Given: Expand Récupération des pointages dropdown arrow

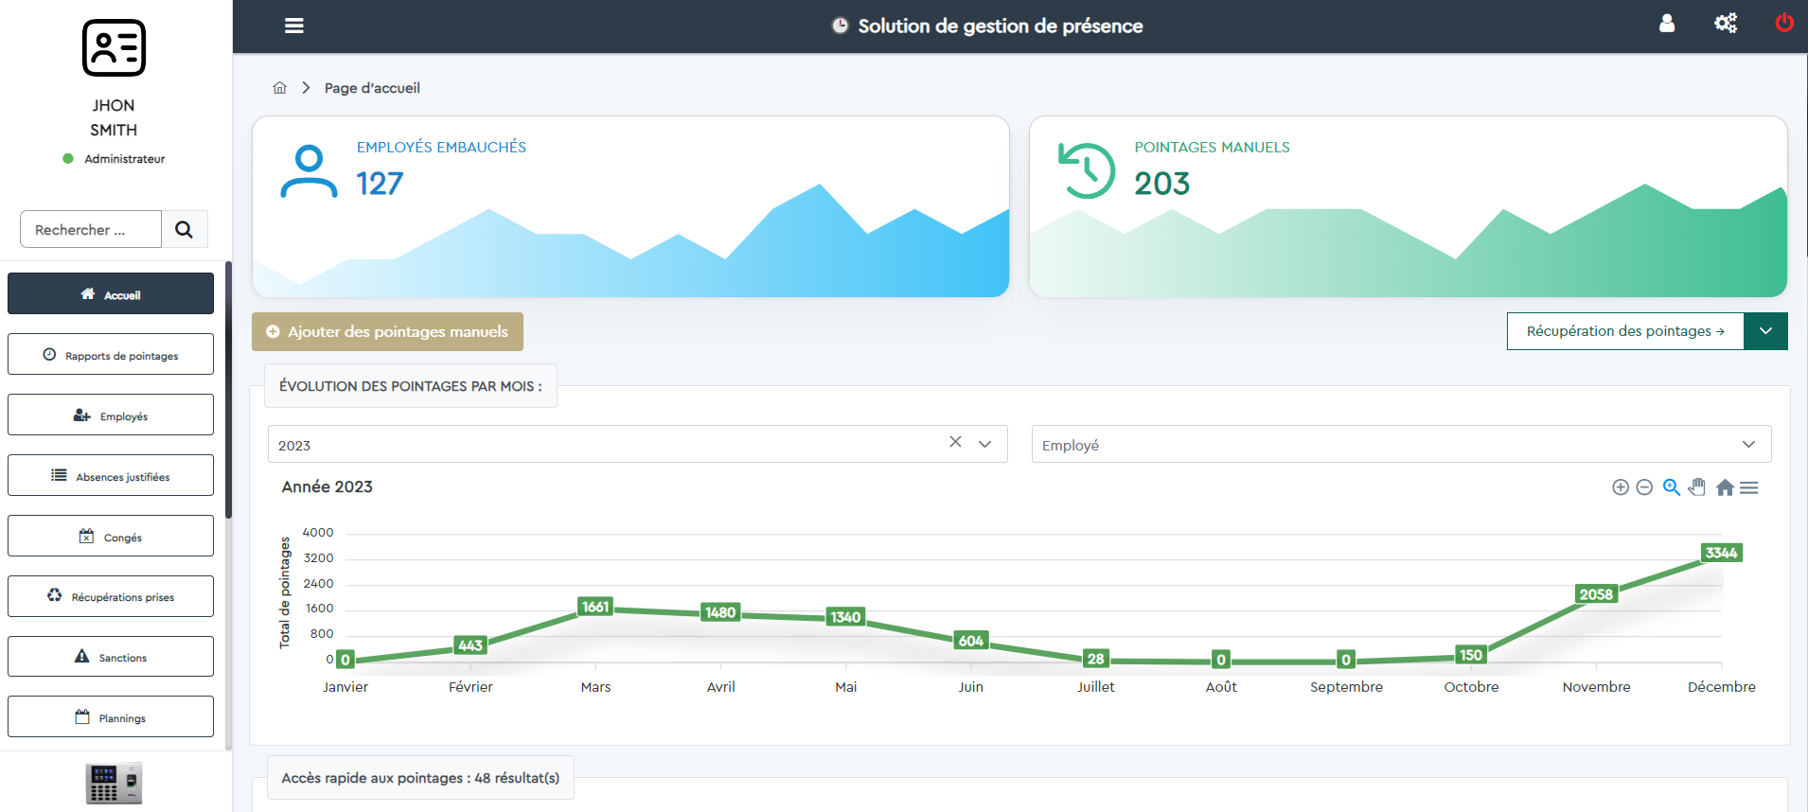Looking at the screenshot, I should pyautogui.click(x=1765, y=331).
